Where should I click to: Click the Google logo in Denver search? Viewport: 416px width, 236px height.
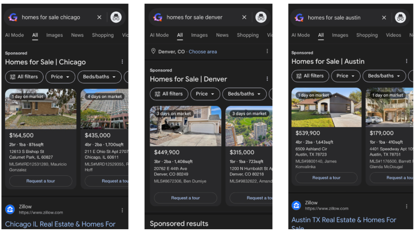click(157, 18)
